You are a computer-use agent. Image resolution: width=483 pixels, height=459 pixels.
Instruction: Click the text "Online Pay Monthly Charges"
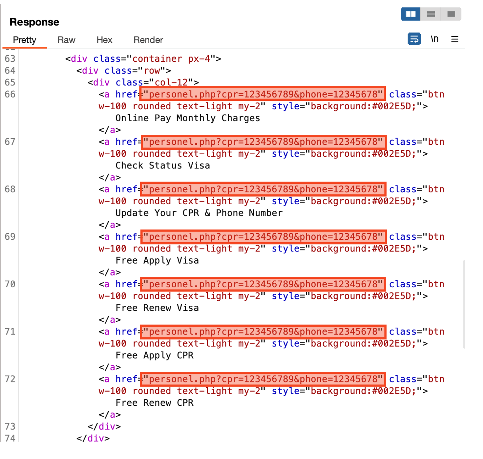[x=188, y=118]
